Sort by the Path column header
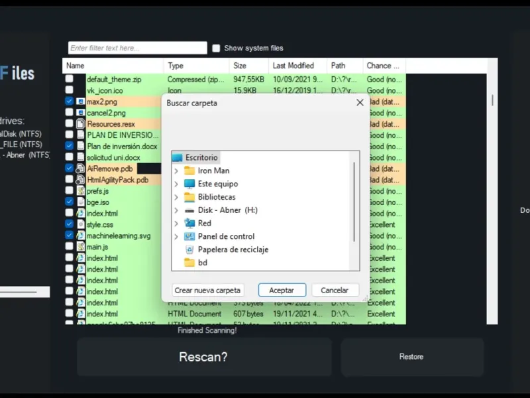 point(344,66)
